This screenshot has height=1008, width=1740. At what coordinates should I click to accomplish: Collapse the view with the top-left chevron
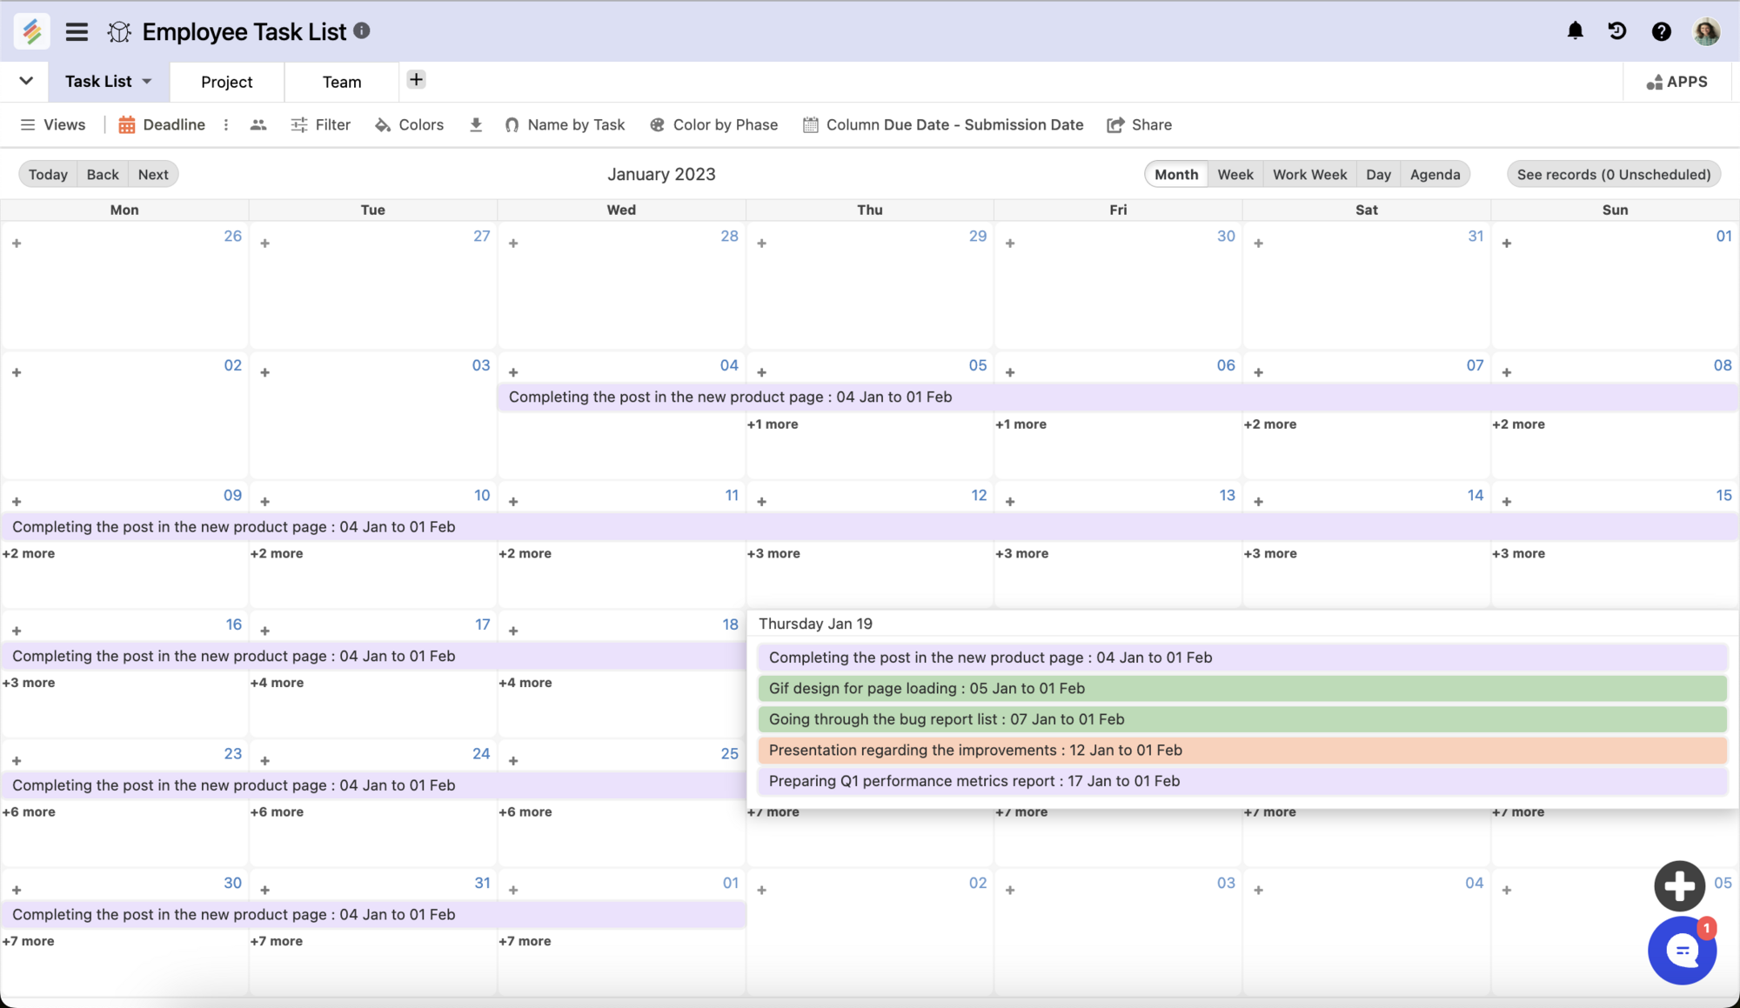(25, 81)
